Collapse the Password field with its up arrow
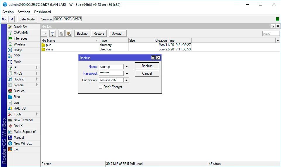Image resolution: width=281 pixels, height=167 pixels. tap(127, 73)
